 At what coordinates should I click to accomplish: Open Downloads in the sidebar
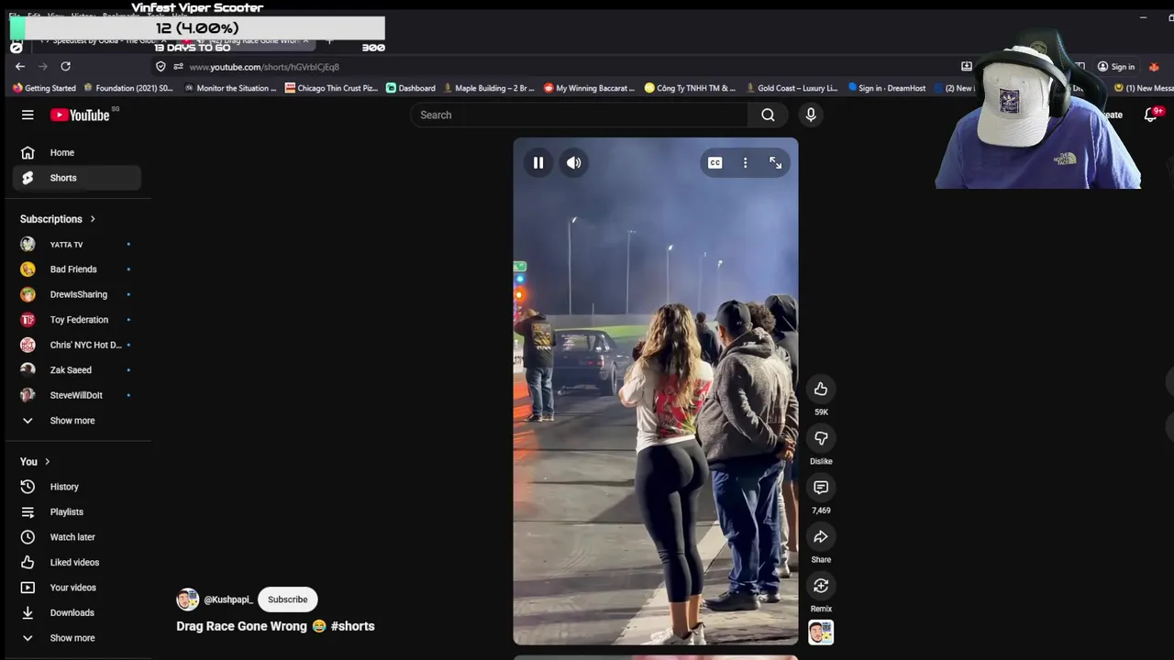[77, 612]
